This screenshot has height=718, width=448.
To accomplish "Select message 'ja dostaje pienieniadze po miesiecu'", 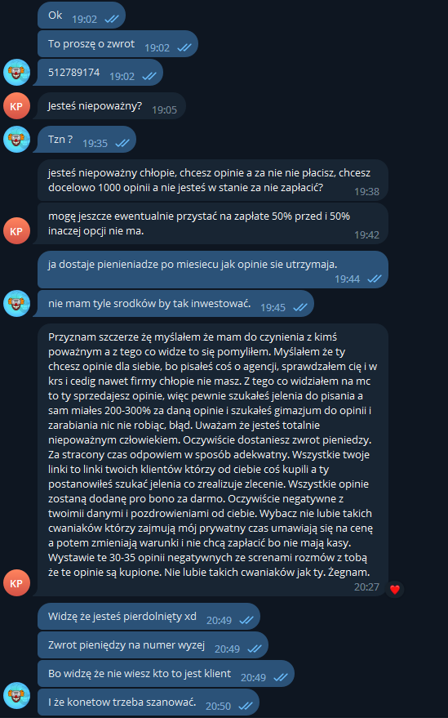I will click(213, 270).
